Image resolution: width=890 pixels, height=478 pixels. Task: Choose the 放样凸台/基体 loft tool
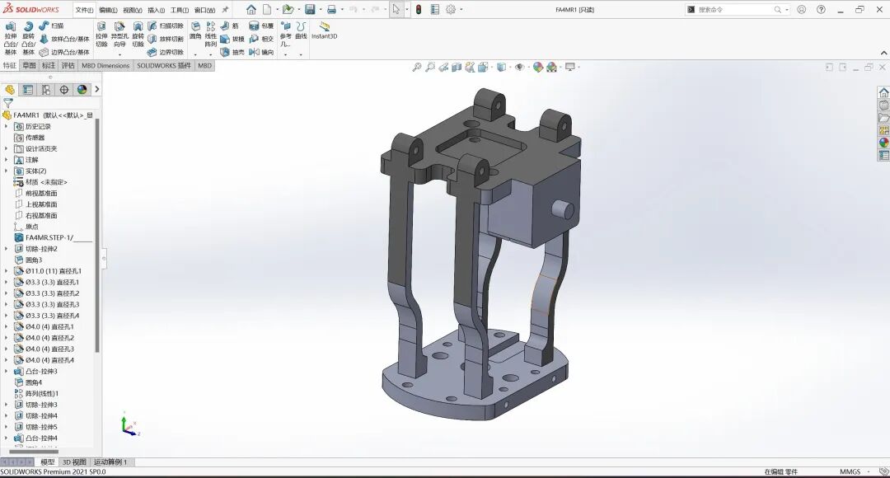coord(64,39)
